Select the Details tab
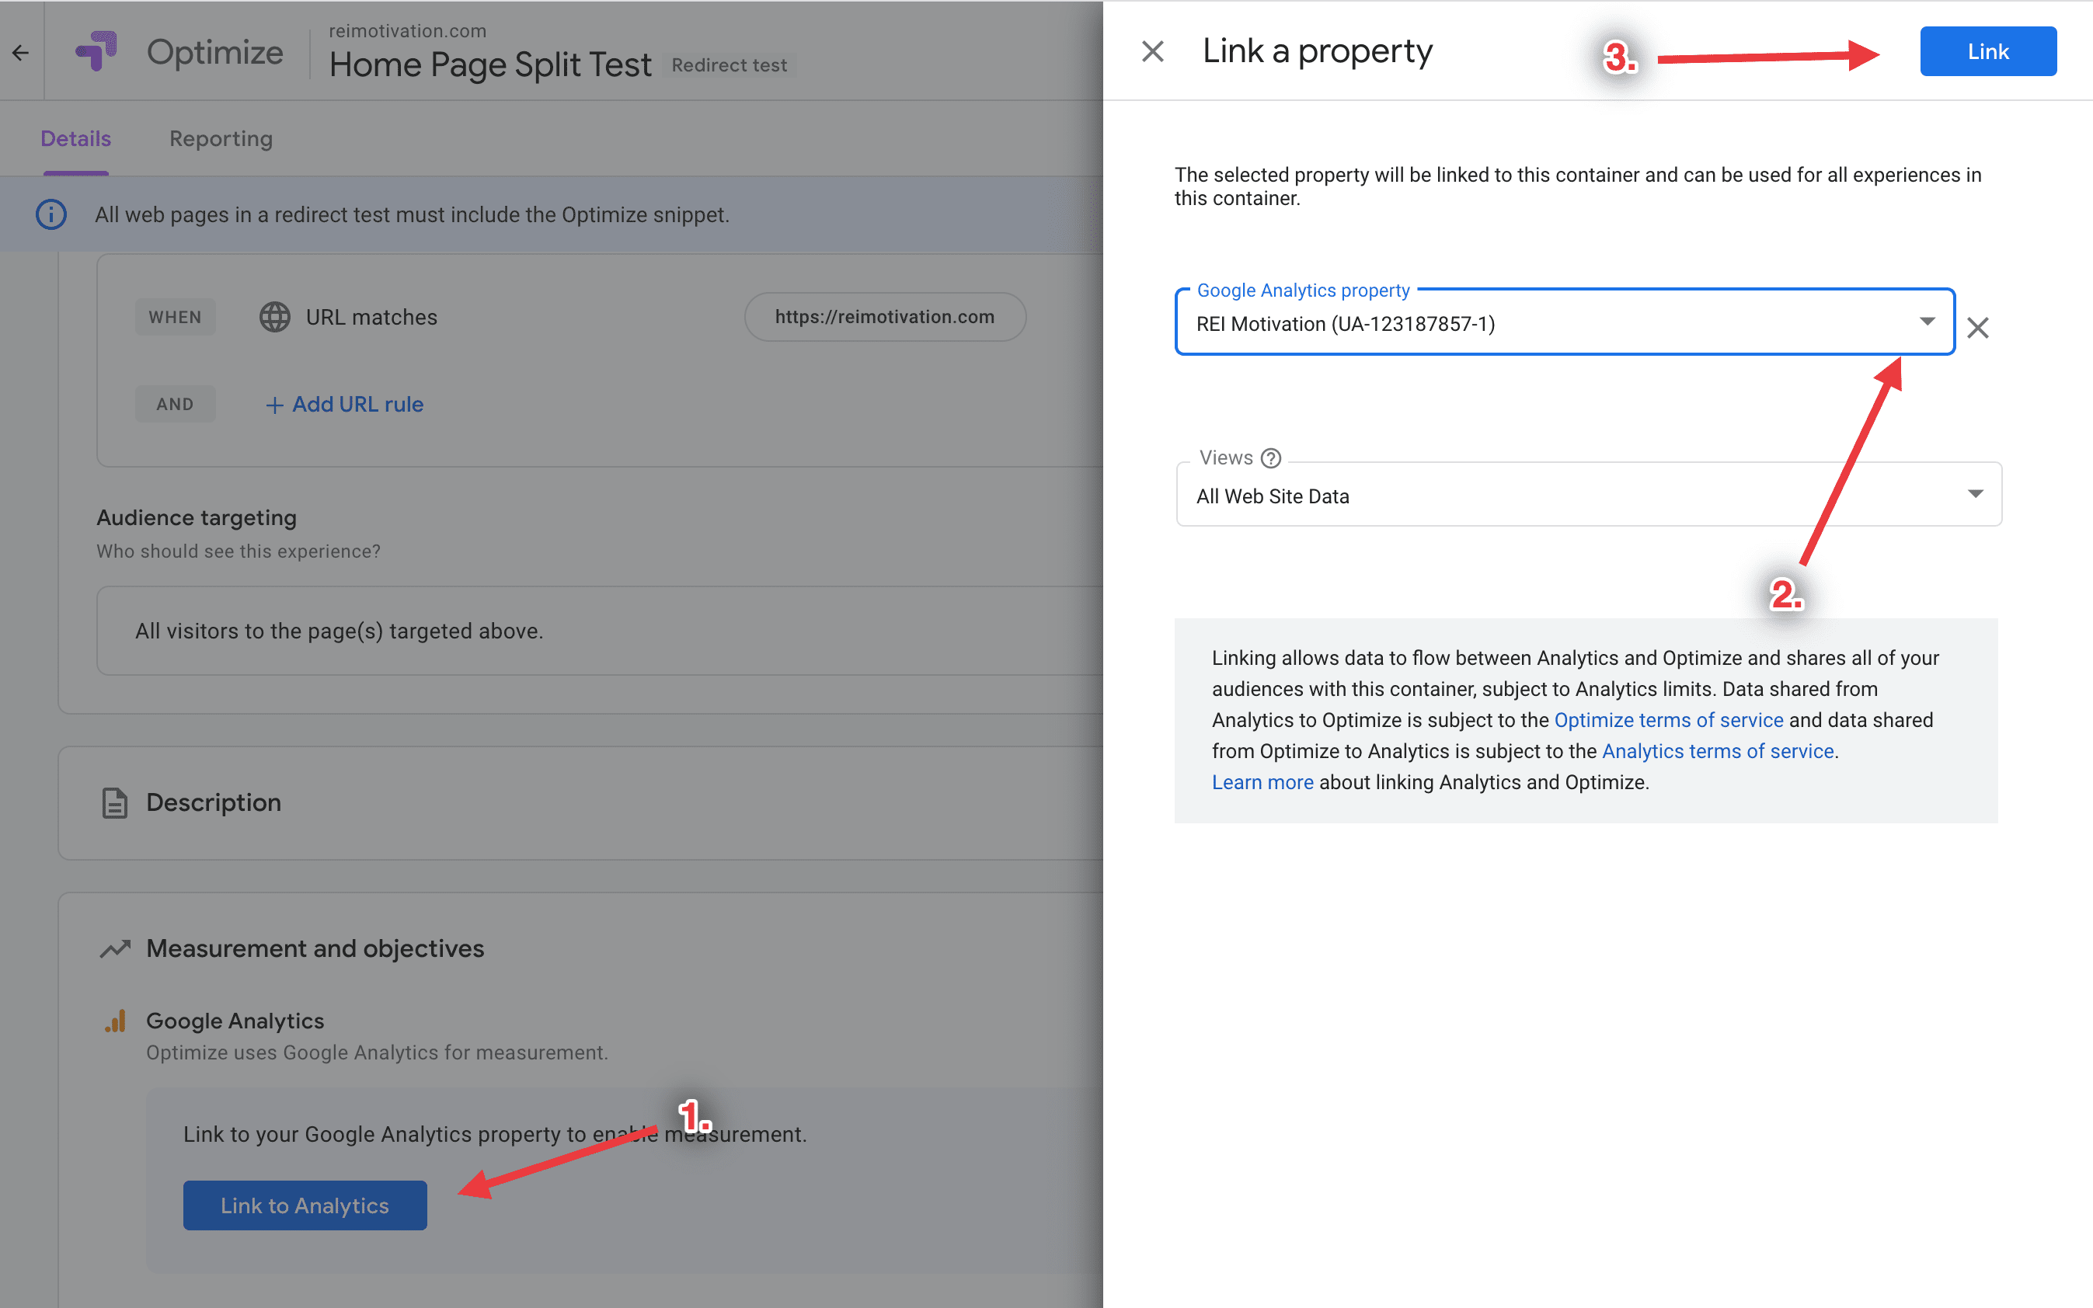Viewport: 2093px width, 1308px height. (x=76, y=138)
